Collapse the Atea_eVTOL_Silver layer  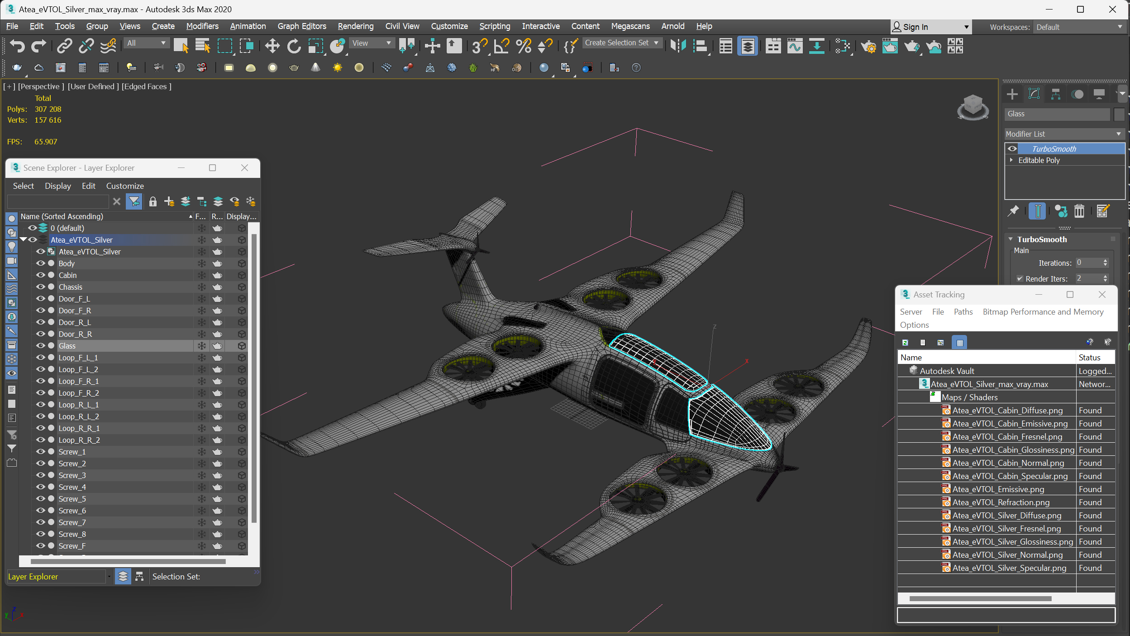point(23,239)
